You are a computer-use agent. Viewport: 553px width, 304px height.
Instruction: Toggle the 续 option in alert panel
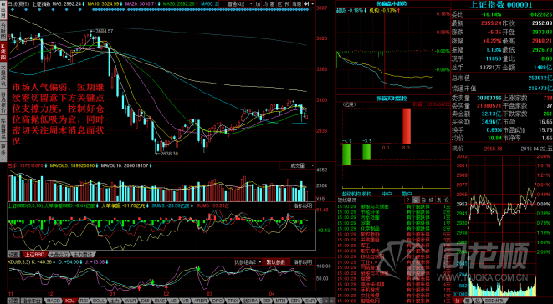[x=432, y=200]
